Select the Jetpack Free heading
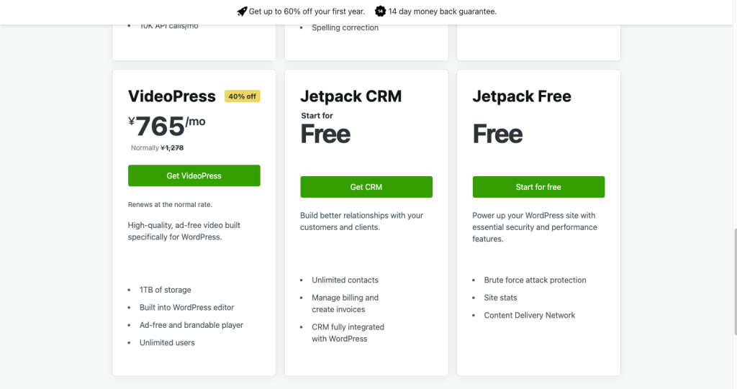Image resolution: width=737 pixels, height=389 pixels. point(522,96)
